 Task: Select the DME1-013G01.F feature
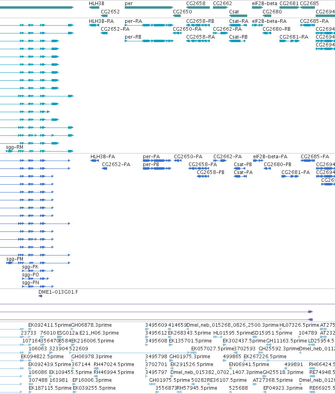[58, 292]
